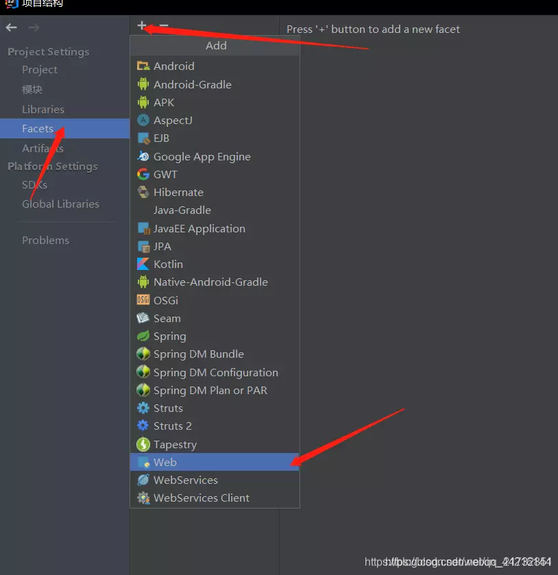Open the SDKs platform settings
The image size is (558, 575).
point(34,184)
